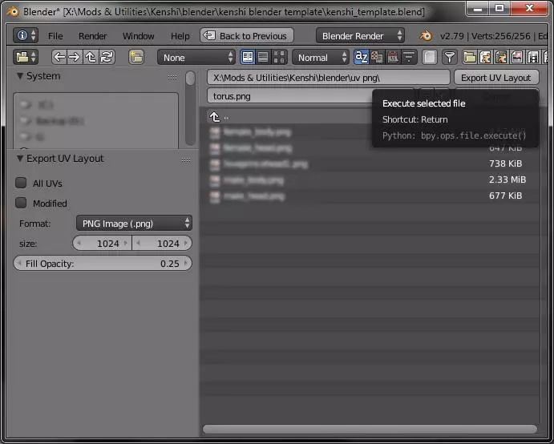Click the Export UV Layout panel grip
This screenshot has height=444, width=554.
point(186,160)
